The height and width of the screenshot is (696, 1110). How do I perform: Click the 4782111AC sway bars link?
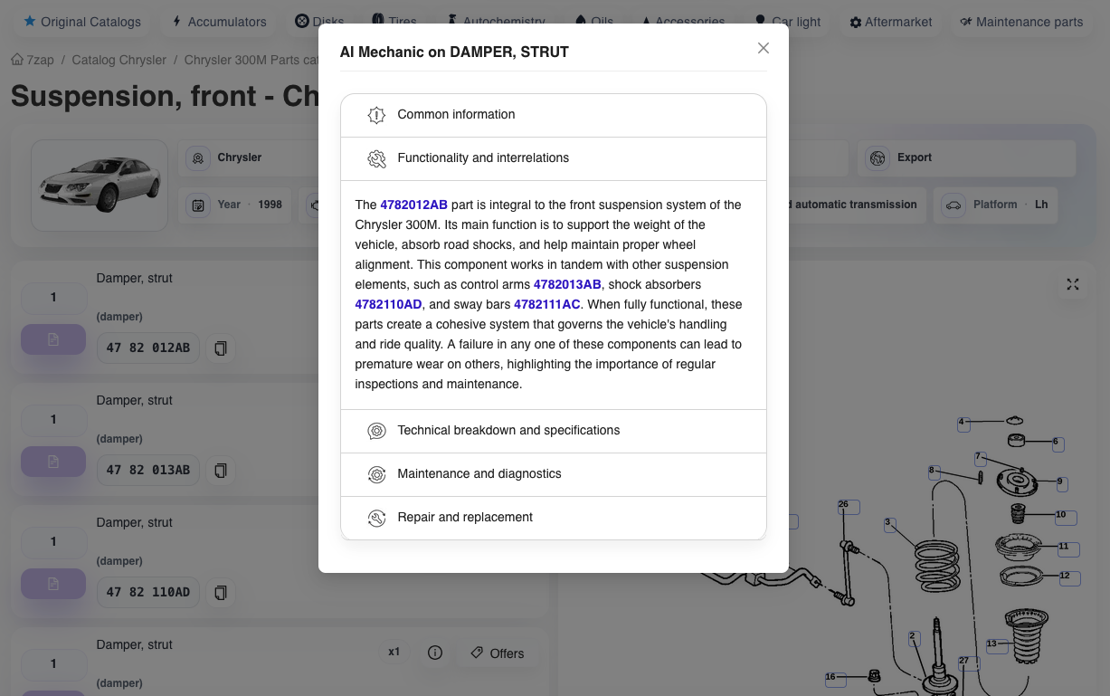tap(546, 305)
